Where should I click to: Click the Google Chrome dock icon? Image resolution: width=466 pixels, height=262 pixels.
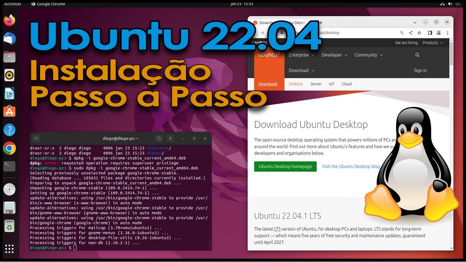click(x=9, y=148)
